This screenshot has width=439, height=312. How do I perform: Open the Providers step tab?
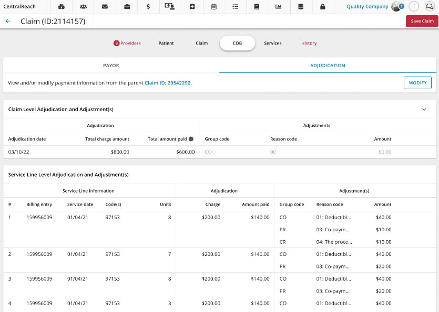tap(127, 43)
